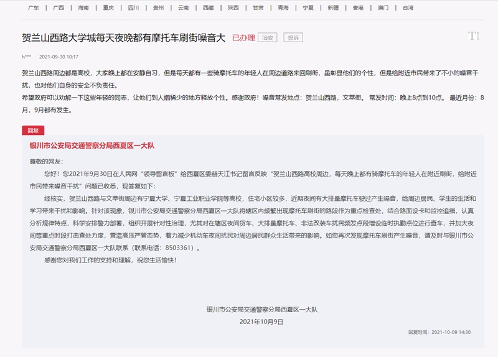Go to the 海南 region
The height and width of the screenshot is (357, 498).
pyautogui.click(x=83, y=8)
